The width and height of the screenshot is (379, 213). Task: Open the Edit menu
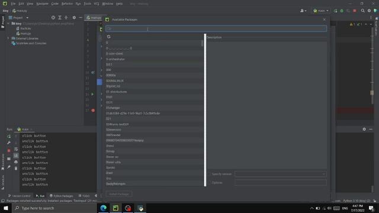(21, 4)
